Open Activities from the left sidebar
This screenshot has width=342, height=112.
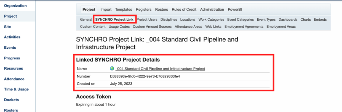point(12,37)
